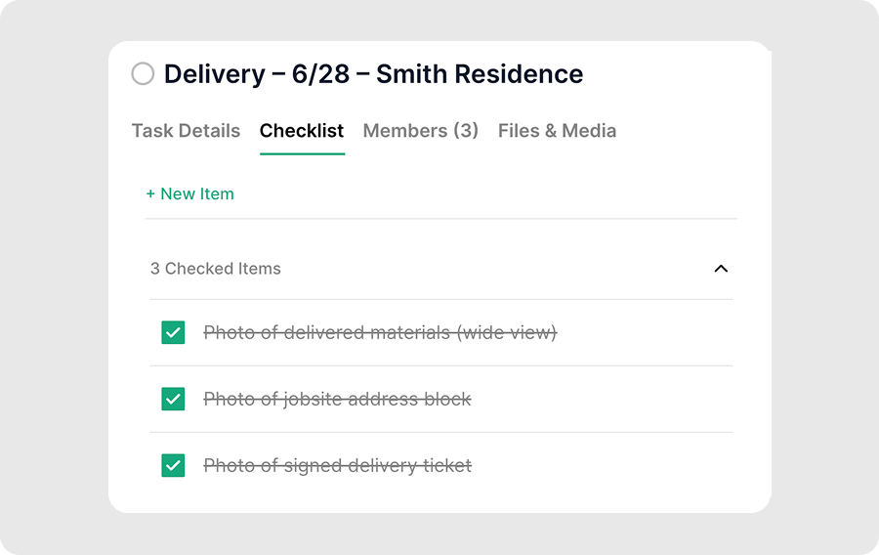
Task: Open the Photo of signed delivery ticket item text
Action: coord(337,466)
